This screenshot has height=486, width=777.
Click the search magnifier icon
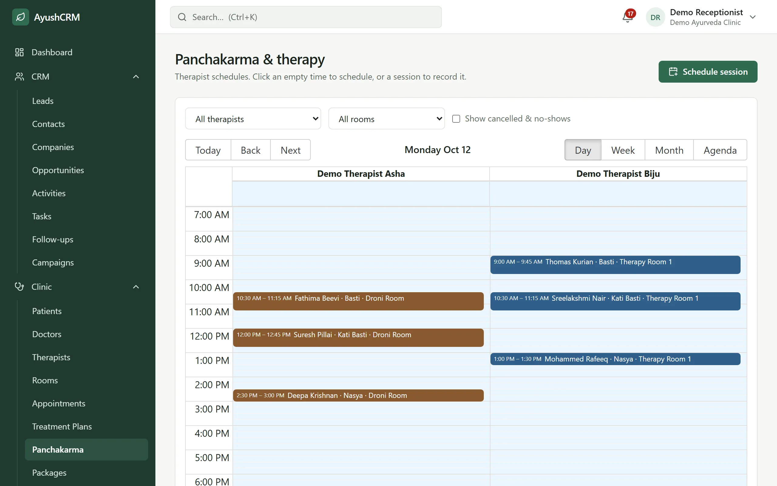point(182,17)
